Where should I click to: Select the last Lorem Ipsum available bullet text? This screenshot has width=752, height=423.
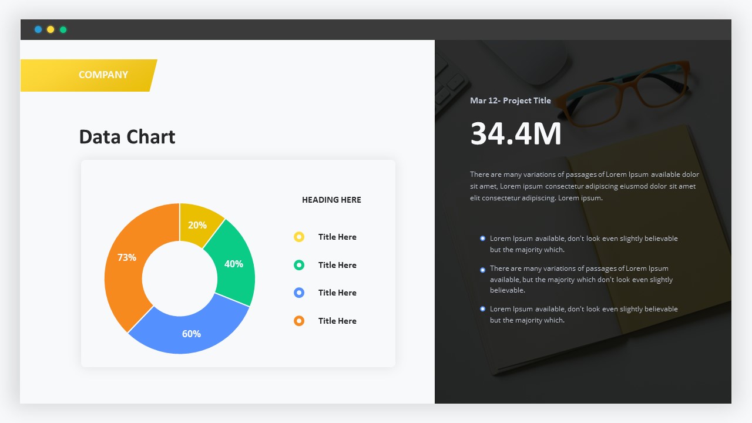coord(584,314)
